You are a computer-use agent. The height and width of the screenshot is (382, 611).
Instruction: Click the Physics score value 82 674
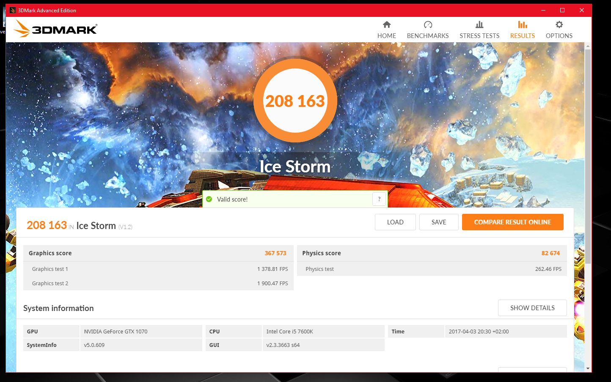[x=550, y=253]
